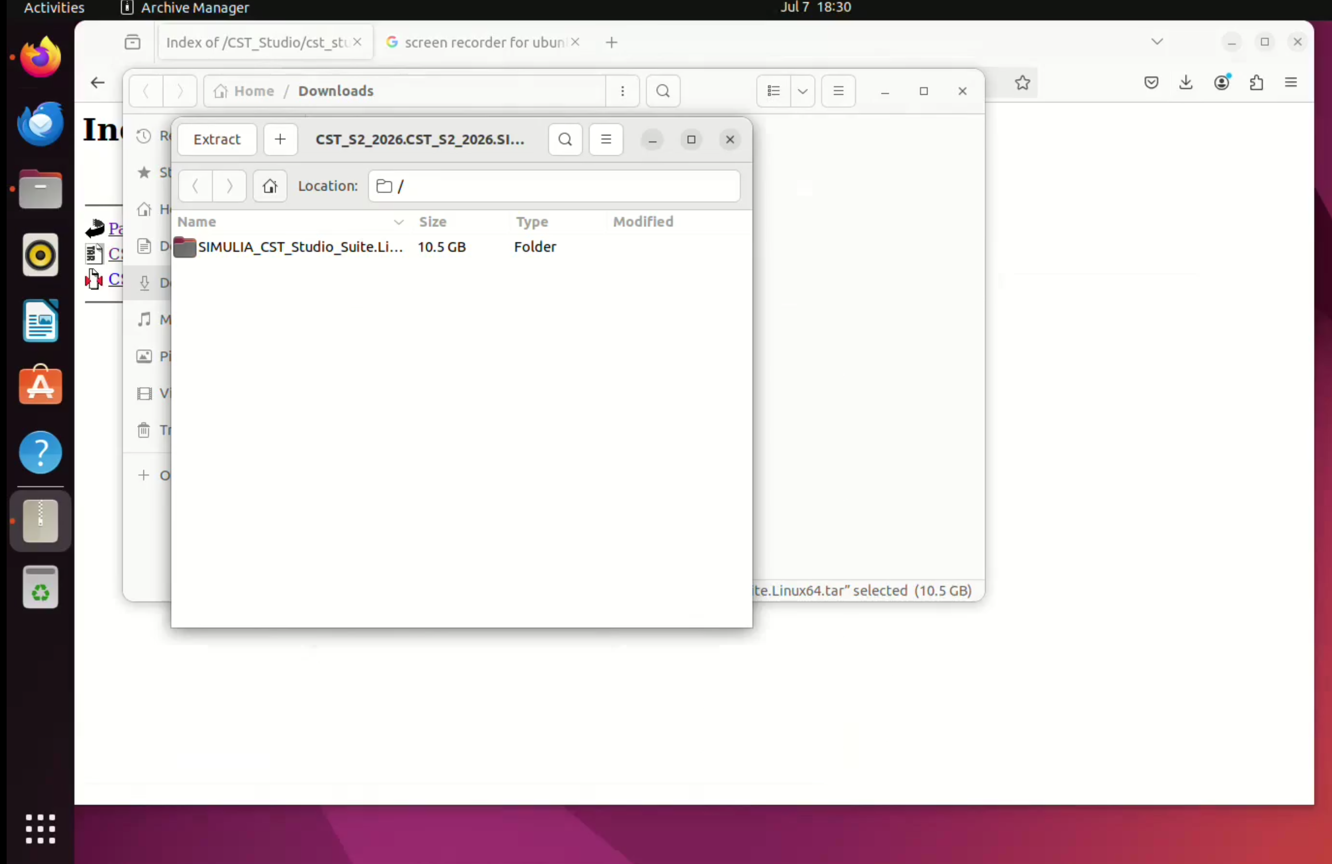Open Trash from the dock
Image resolution: width=1332 pixels, height=864 pixels.
tap(40, 588)
